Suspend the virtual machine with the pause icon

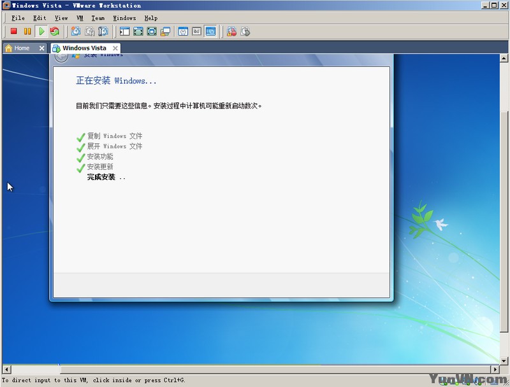pyautogui.click(x=27, y=31)
